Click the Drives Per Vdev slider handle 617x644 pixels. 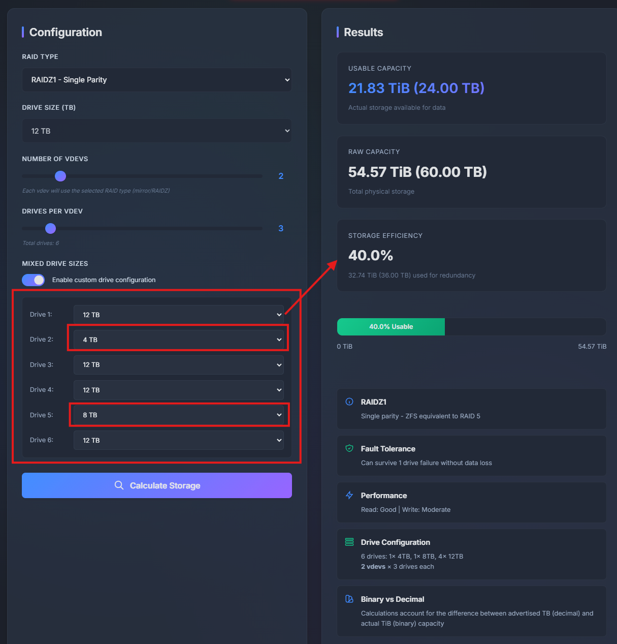[x=50, y=228]
